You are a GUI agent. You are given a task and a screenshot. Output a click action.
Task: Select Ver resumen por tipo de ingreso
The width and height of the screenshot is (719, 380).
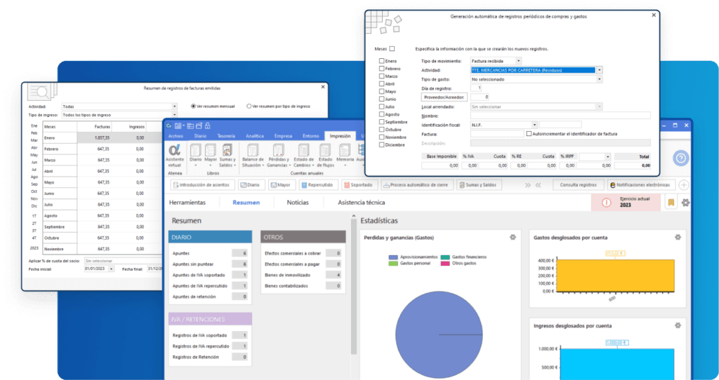coord(249,106)
